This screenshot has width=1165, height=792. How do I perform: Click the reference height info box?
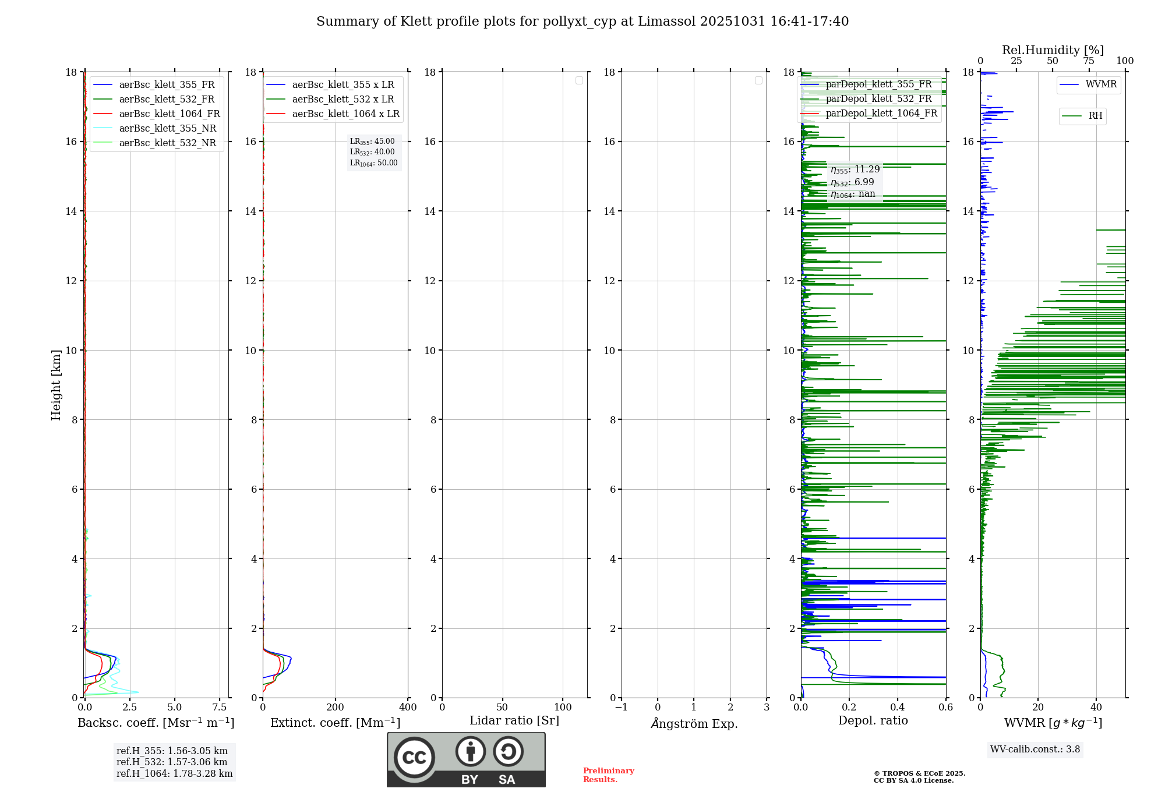tap(174, 762)
